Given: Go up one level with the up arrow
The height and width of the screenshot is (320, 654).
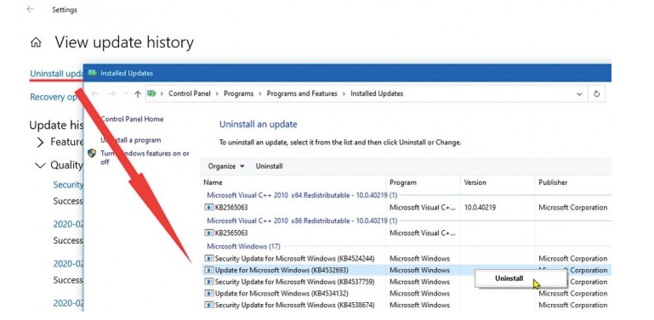Looking at the screenshot, I should click(x=137, y=94).
